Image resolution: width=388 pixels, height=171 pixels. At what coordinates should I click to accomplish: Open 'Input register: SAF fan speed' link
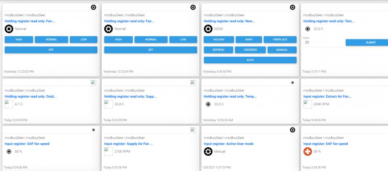click(x=27, y=144)
